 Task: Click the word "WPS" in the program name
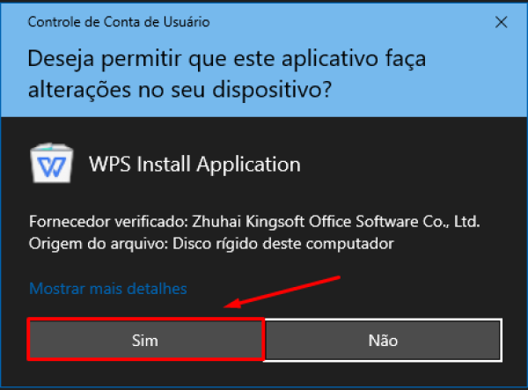click(109, 165)
